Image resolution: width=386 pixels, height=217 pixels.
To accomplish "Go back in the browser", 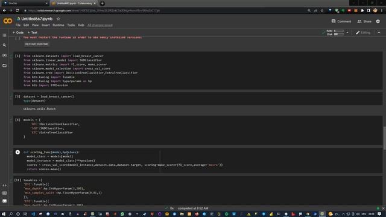I will (4, 11).
